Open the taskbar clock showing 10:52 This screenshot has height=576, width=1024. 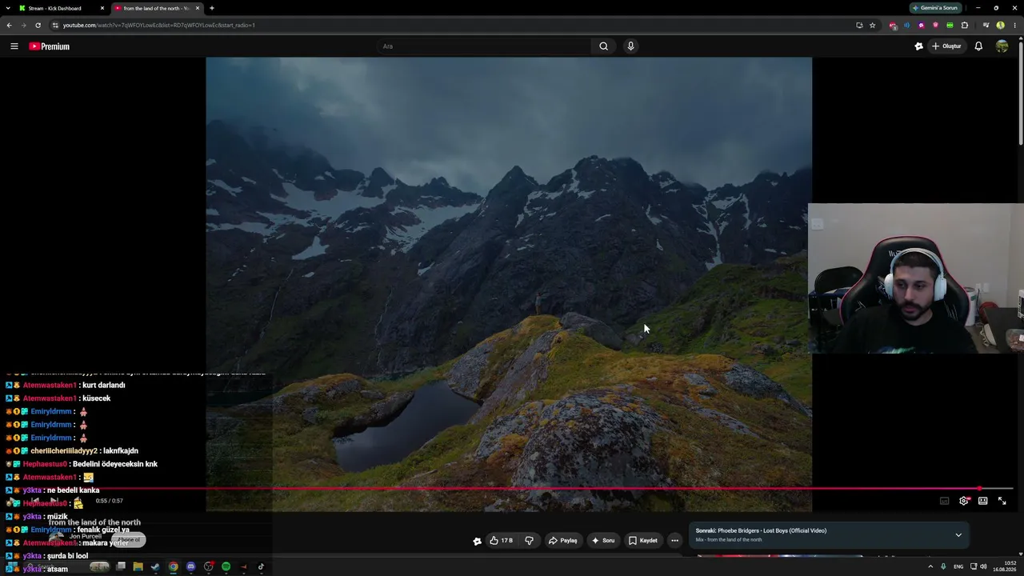tap(1006, 567)
